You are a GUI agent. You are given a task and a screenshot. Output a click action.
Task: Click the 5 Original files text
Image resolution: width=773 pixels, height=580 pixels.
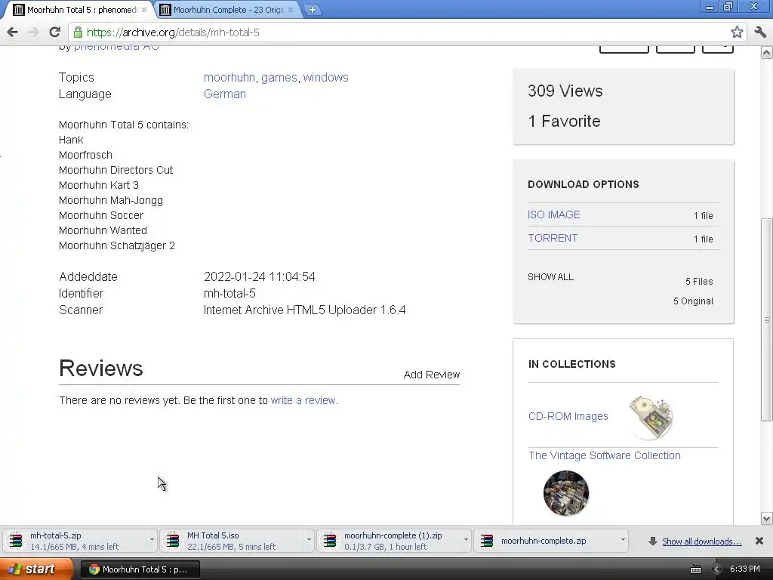pyautogui.click(x=693, y=301)
